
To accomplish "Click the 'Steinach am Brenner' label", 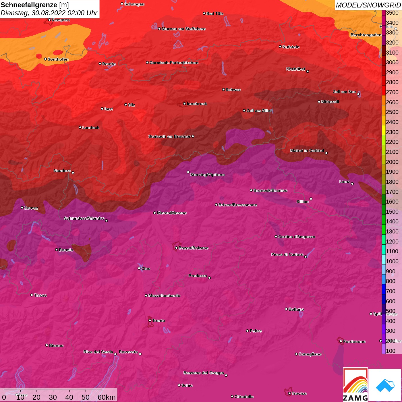I will [169, 136].
